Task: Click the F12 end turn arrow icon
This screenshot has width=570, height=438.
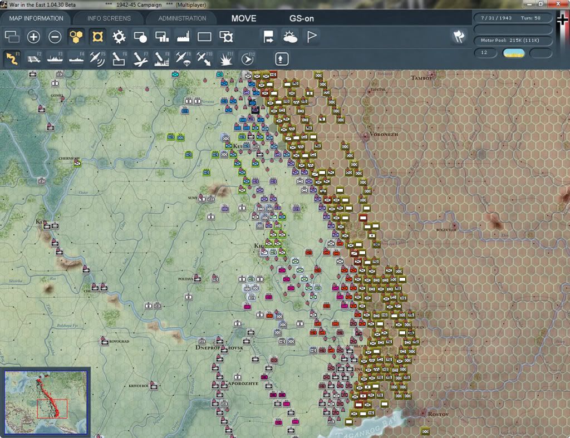Action: tap(248, 59)
